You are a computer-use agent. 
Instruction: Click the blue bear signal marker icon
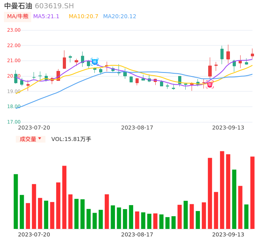click(95, 62)
